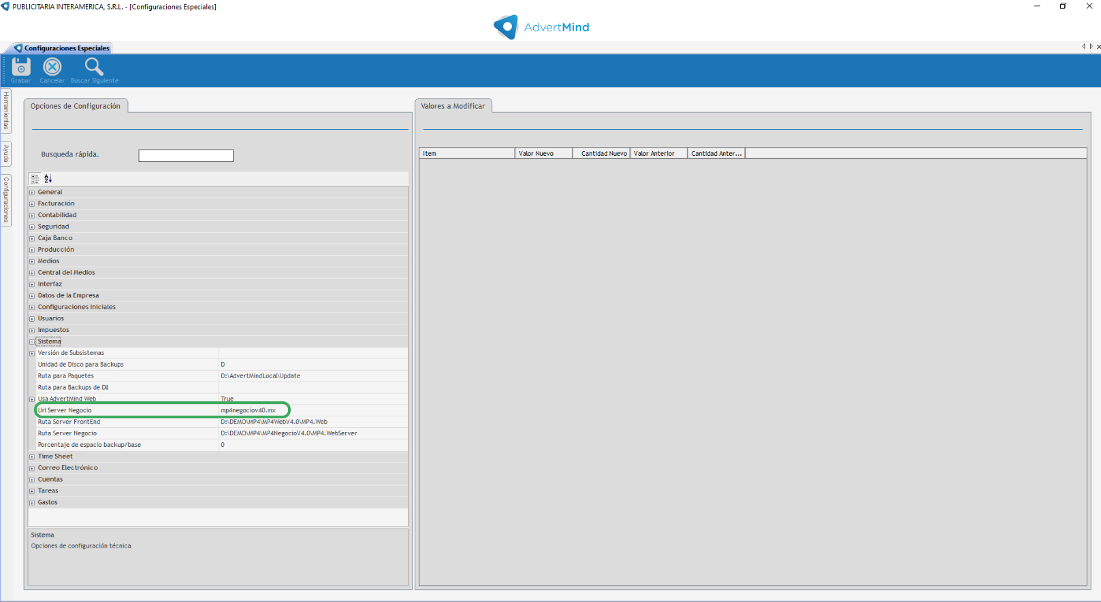This screenshot has height=602, width=1101.
Task: Select Ruta para Backups de Dll property
Action: click(x=127, y=388)
